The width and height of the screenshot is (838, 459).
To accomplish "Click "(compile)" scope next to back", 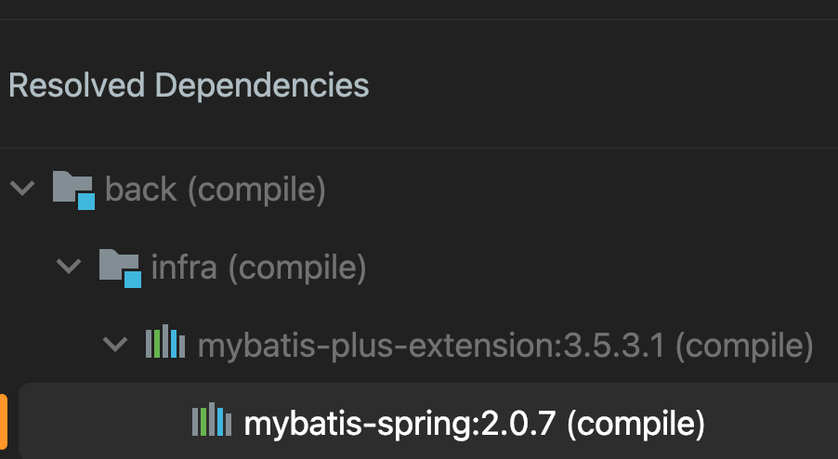I will 256,190.
